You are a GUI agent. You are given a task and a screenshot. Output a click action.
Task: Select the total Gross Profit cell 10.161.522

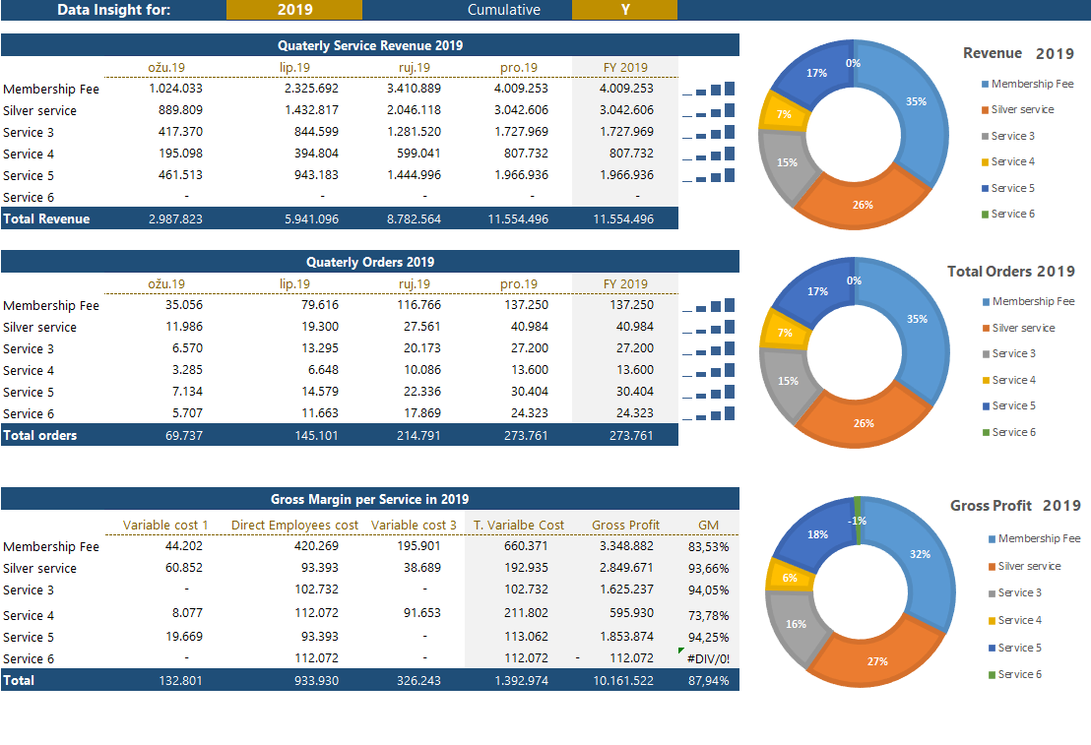tap(625, 680)
